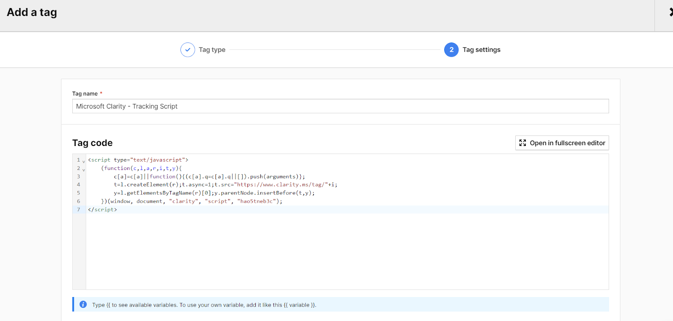Click the step 2 circle icon
This screenshot has width=673, height=321.
point(451,50)
